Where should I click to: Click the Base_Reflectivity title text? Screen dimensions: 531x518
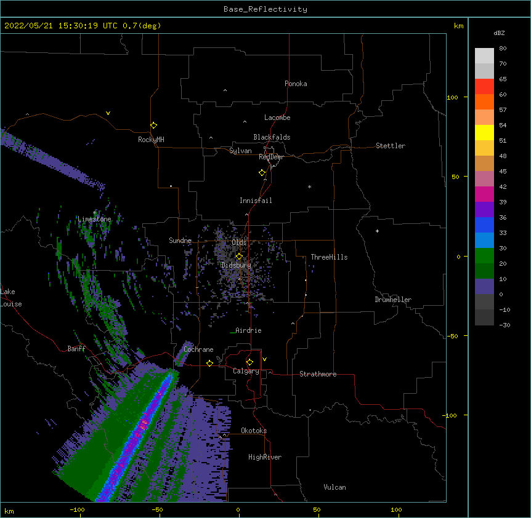(x=265, y=9)
